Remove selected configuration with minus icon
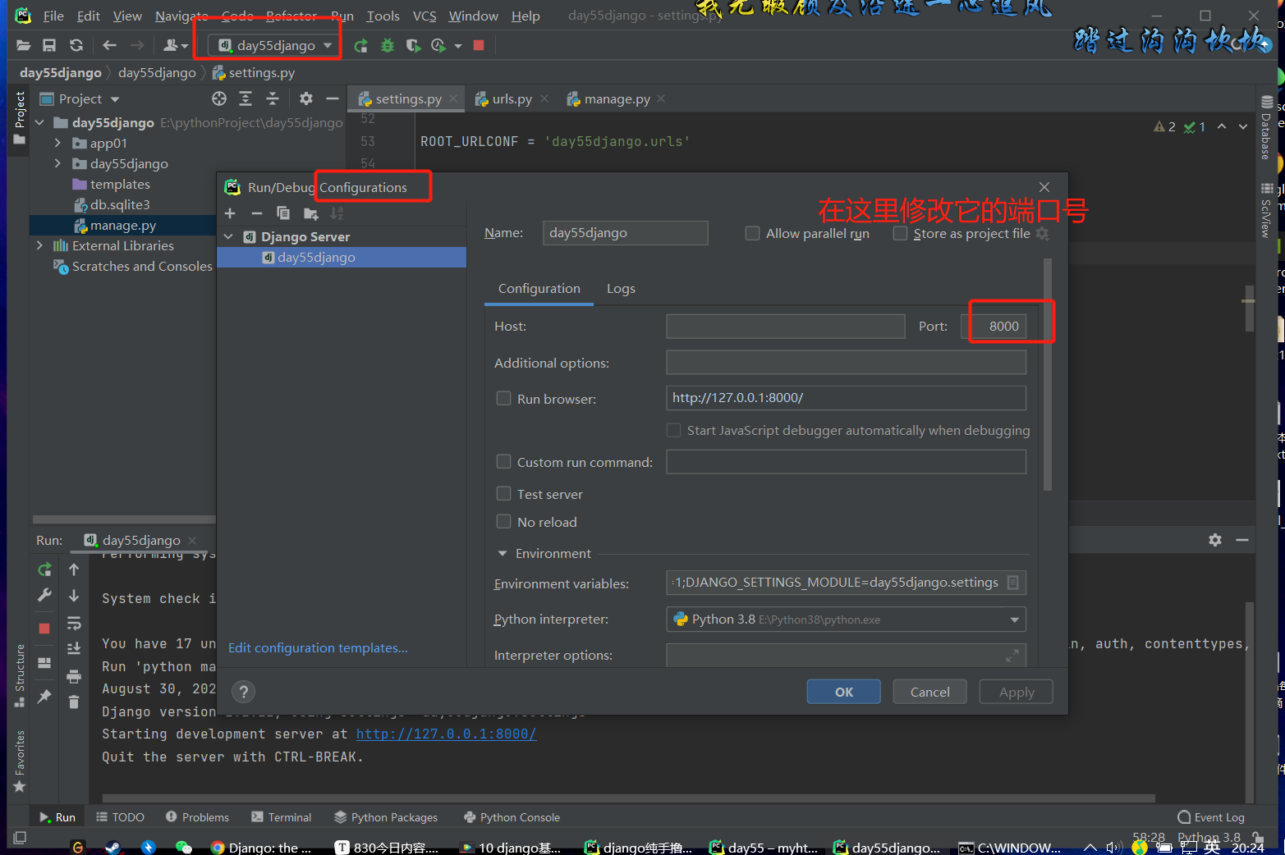This screenshot has width=1285, height=855. point(257,213)
